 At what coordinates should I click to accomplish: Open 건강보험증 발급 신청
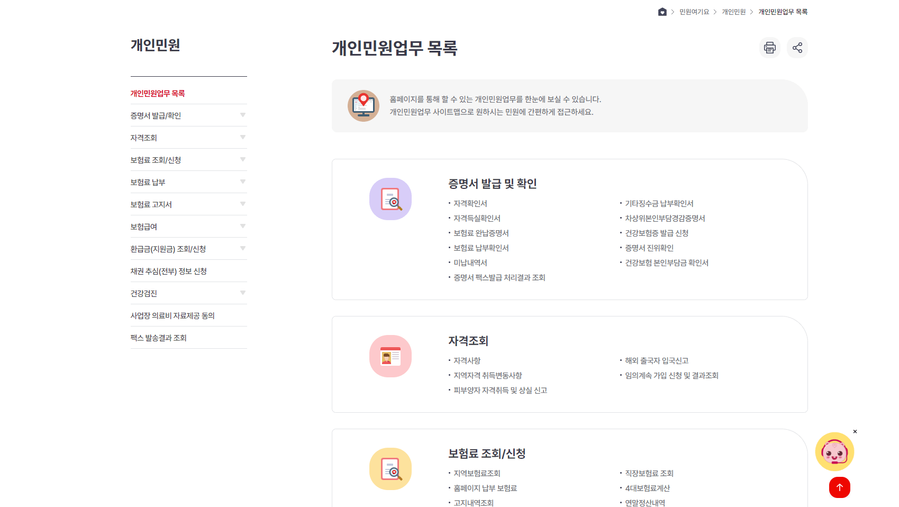[656, 233]
